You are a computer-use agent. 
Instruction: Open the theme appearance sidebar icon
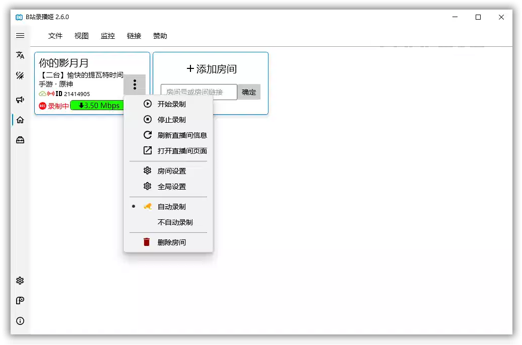click(20, 75)
